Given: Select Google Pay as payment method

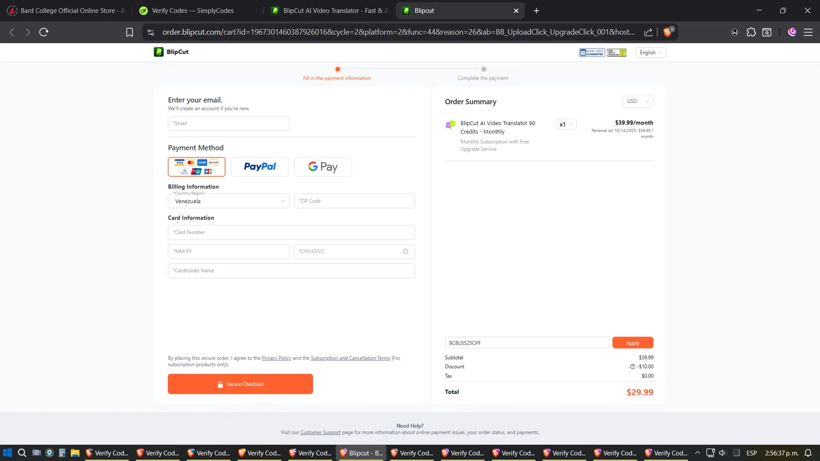Looking at the screenshot, I should point(323,167).
